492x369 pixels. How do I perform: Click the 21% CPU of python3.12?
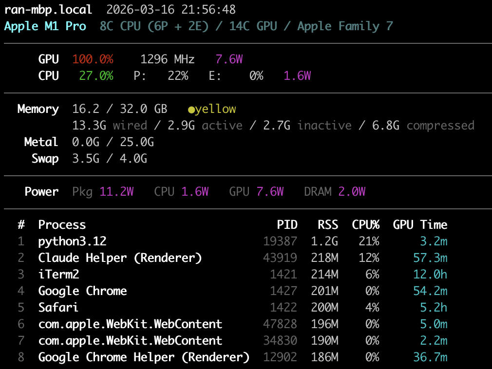point(369,241)
